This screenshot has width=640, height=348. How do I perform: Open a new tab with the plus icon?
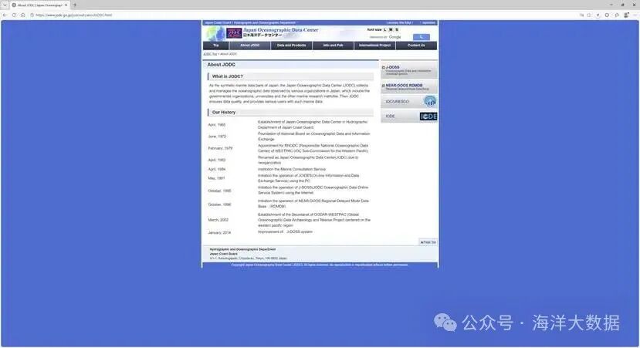point(74,5)
